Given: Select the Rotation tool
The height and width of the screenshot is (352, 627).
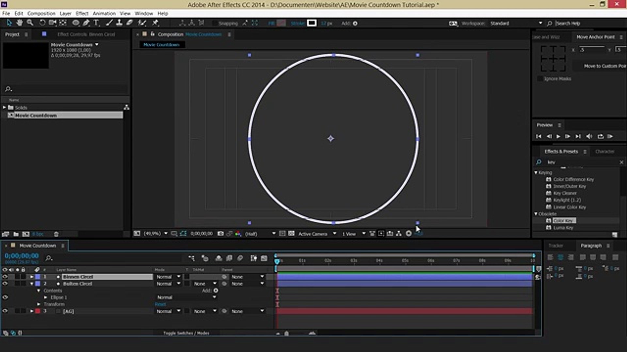Looking at the screenshot, I should (x=42, y=23).
